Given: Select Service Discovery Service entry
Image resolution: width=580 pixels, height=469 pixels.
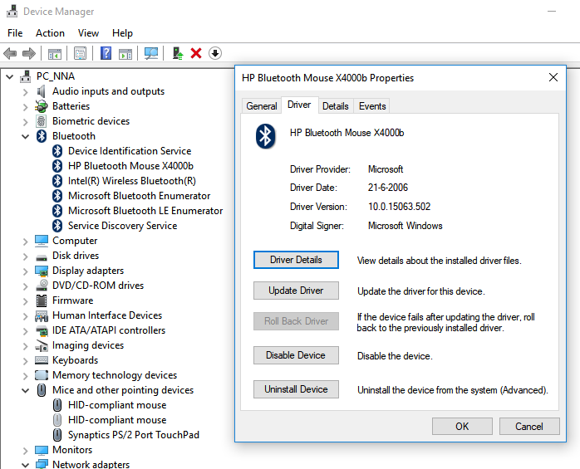Looking at the screenshot, I should click(122, 226).
